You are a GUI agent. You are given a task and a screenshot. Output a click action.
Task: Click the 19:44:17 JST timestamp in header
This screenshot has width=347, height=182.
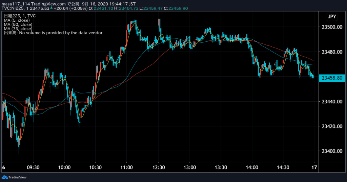(122, 4)
